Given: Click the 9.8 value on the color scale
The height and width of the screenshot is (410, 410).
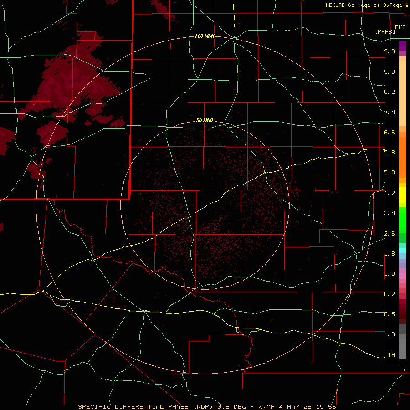Looking at the screenshot, I should click(x=389, y=51).
